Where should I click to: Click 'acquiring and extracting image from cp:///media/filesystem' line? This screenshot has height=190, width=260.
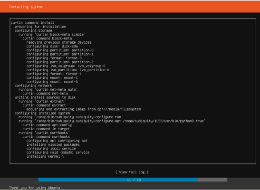click(x=84, y=109)
